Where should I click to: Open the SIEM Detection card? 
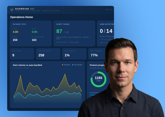(x=106, y=33)
